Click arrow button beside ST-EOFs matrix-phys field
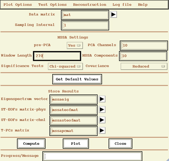Image resolution: width=169 pixels, height=161 pixels. coord(102,109)
